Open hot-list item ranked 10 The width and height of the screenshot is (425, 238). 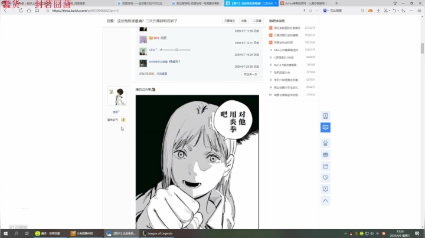tap(286, 95)
